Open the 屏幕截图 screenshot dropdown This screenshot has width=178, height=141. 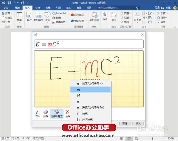tap(60, 22)
